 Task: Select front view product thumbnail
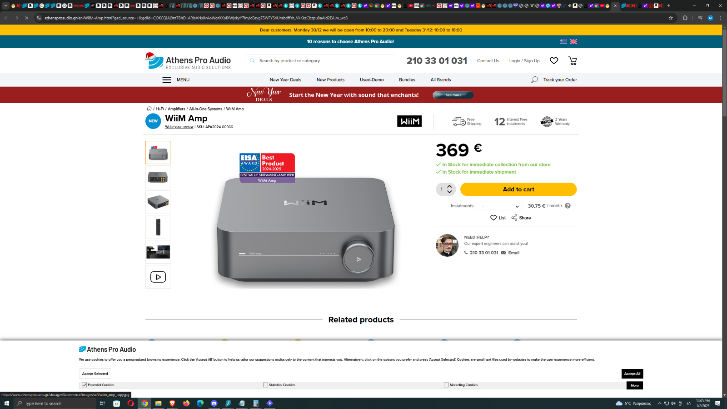click(x=158, y=152)
